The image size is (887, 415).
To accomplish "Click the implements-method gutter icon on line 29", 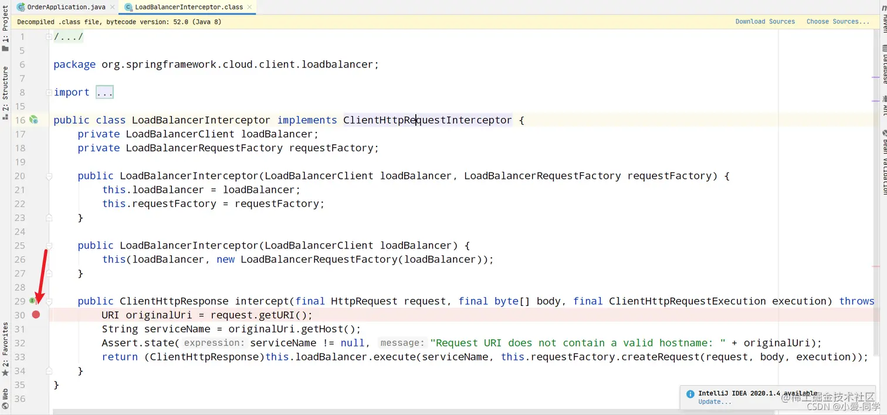I will 32,301.
